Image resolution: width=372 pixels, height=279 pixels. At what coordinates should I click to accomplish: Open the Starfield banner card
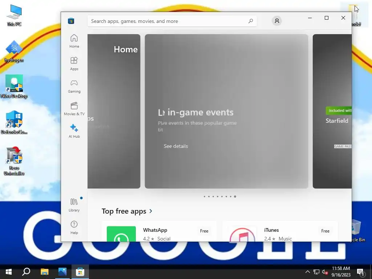coord(332,111)
